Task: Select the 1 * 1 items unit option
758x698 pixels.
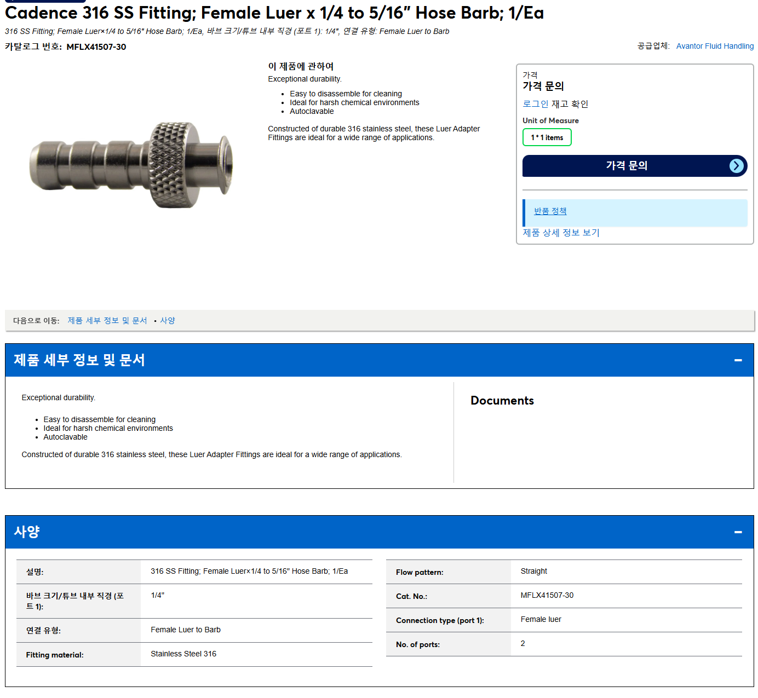Action: (547, 137)
